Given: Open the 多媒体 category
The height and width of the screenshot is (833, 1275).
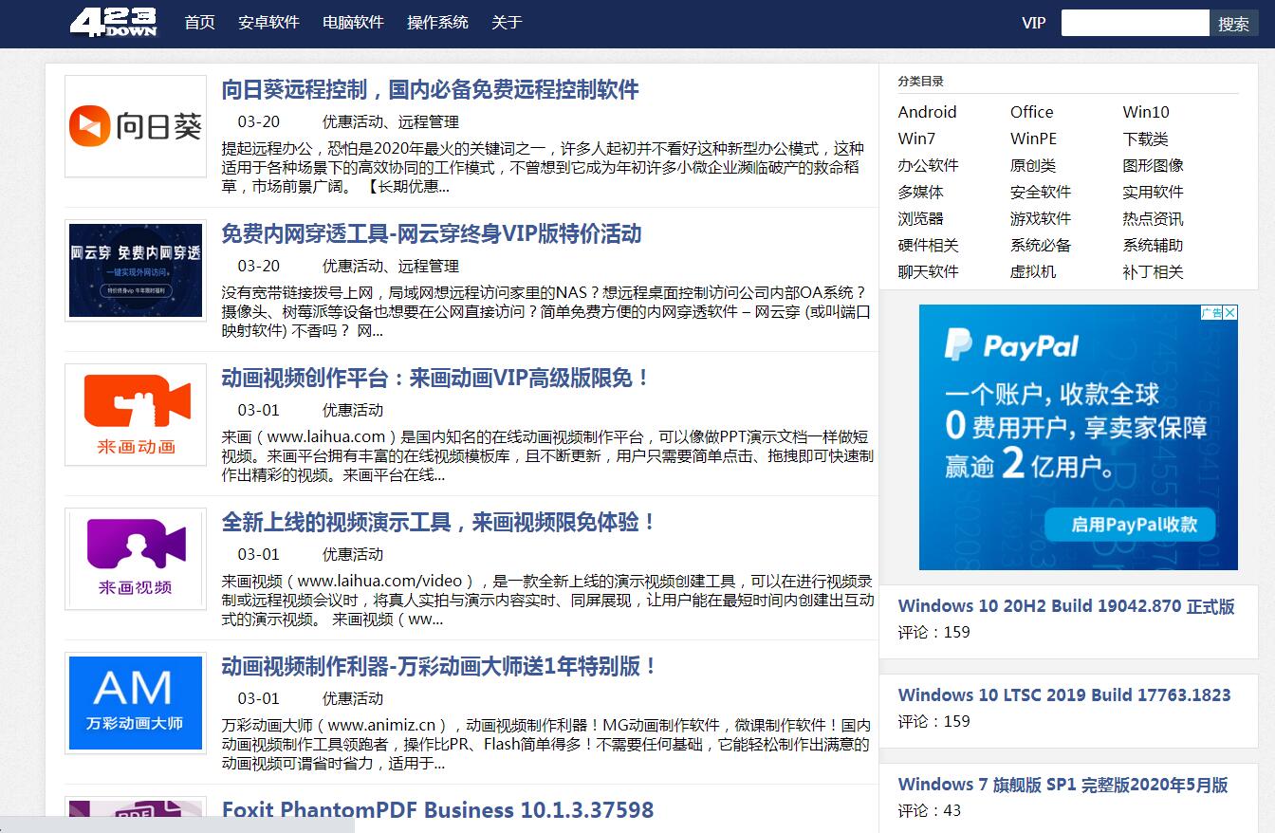Looking at the screenshot, I should pyautogui.click(x=920, y=192).
